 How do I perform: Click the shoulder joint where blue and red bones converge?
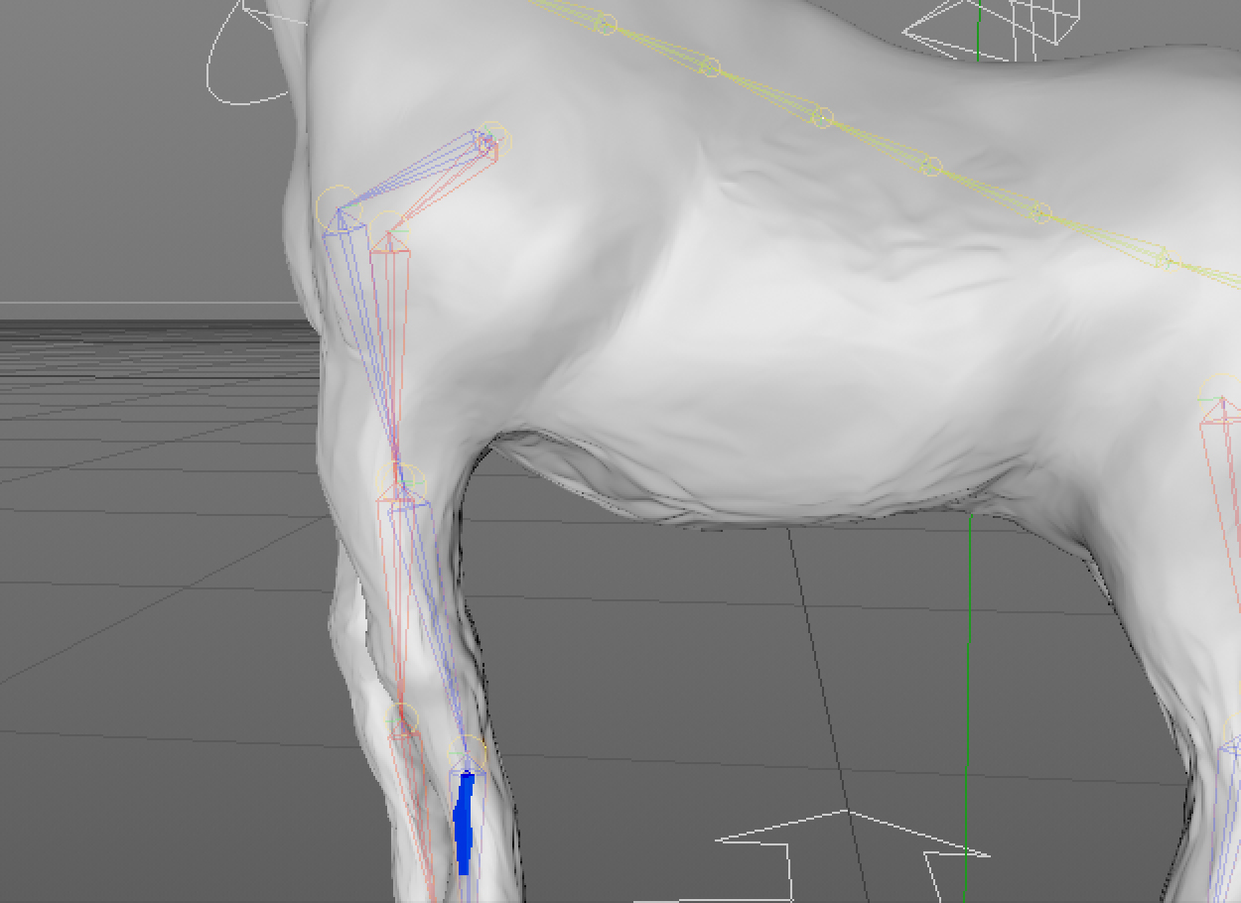click(490, 141)
